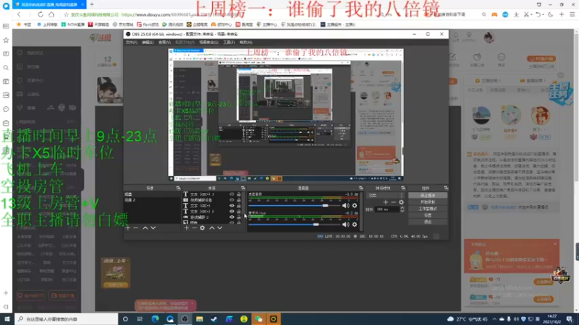Image resolution: width=579 pixels, height=325 pixels.
Task: Collapse the browser left sidebar
Action: pos(6,306)
